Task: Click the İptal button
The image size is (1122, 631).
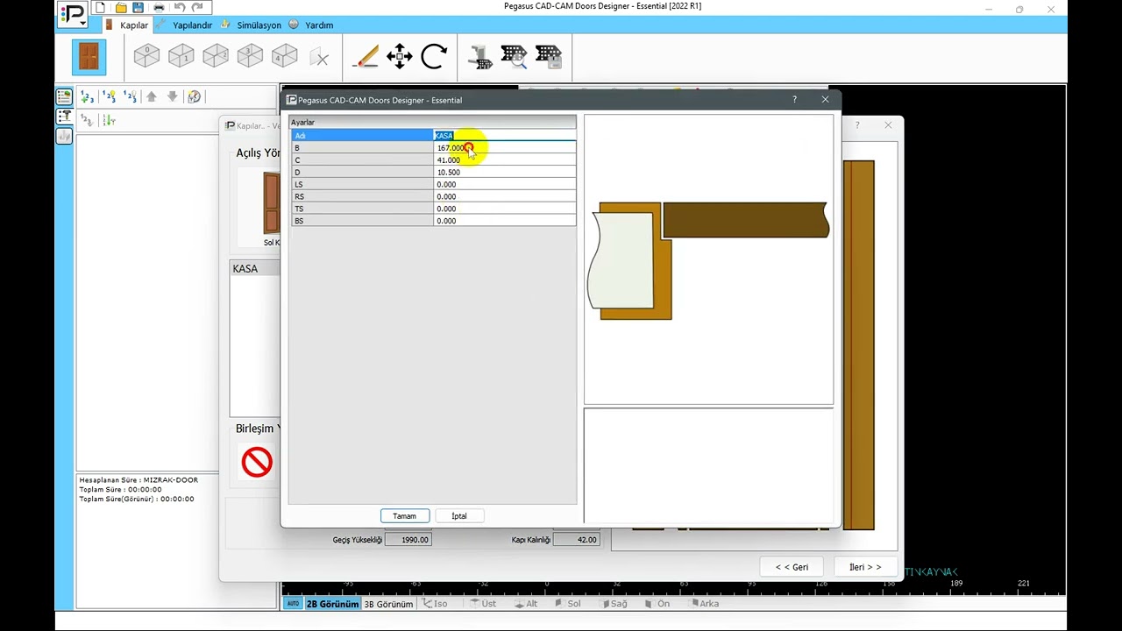Action: [459, 516]
